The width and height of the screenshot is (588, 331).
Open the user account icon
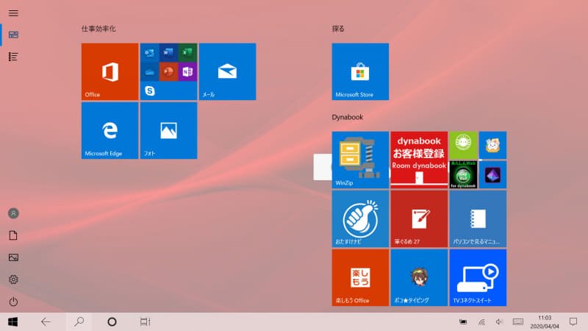13,213
